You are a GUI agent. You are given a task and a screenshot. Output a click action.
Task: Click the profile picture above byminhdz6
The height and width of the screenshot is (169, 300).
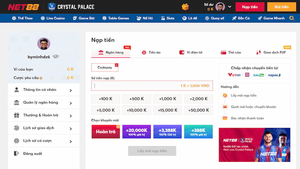[43, 44]
